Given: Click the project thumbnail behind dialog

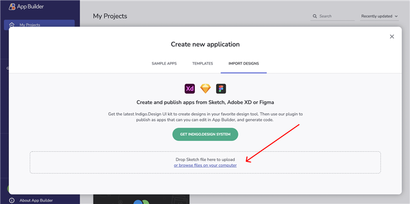Looking at the screenshot, I should click(141, 200).
